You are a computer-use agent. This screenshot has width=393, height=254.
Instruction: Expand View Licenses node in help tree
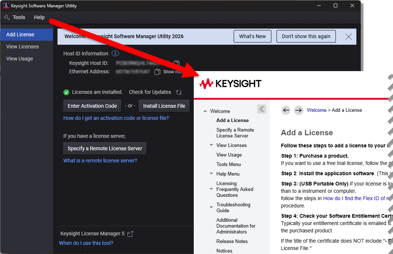tap(211, 145)
